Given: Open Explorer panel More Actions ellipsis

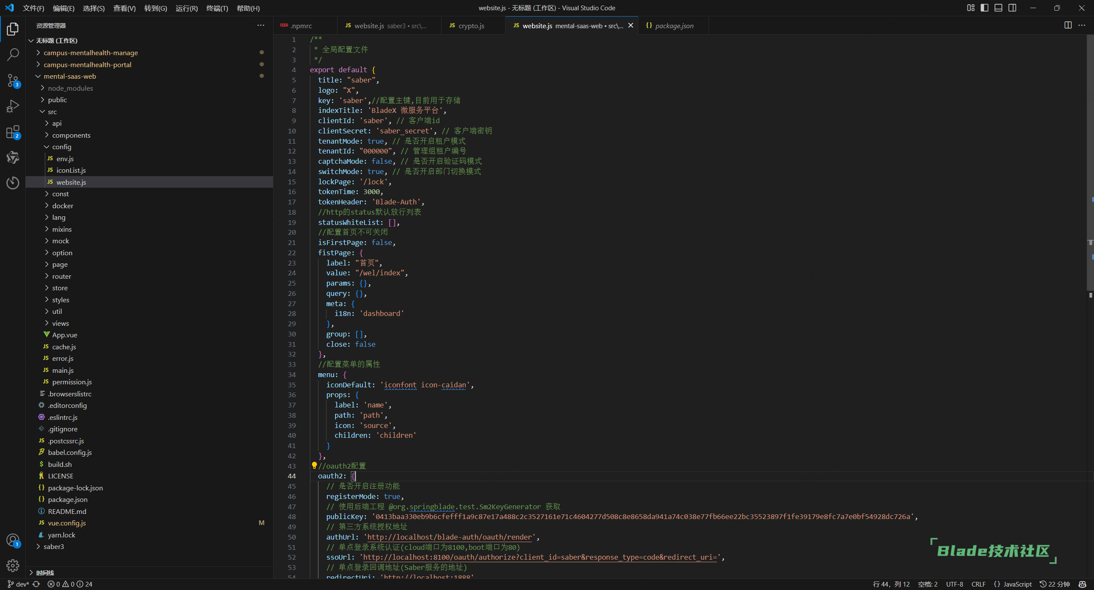Looking at the screenshot, I should pos(261,25).
